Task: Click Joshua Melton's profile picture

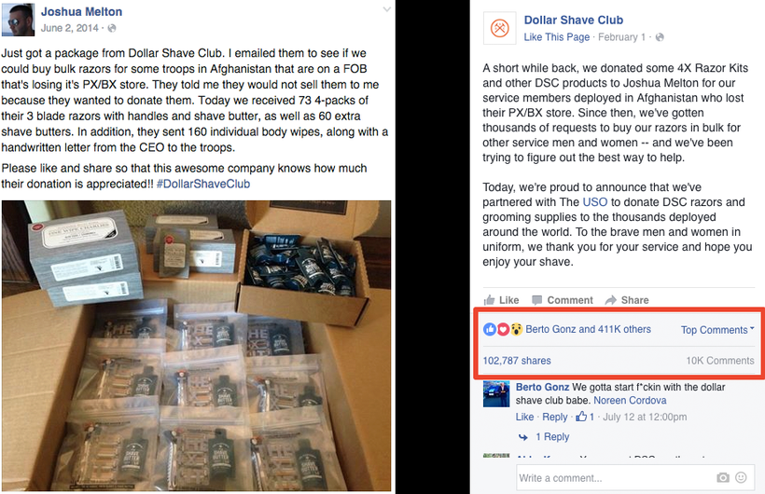Action: [18, 20]
